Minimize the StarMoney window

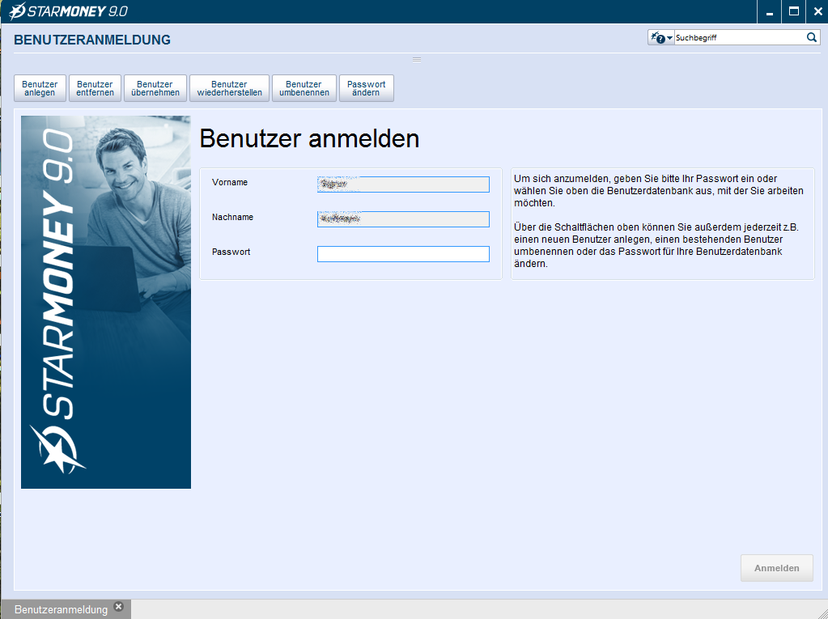770,11
